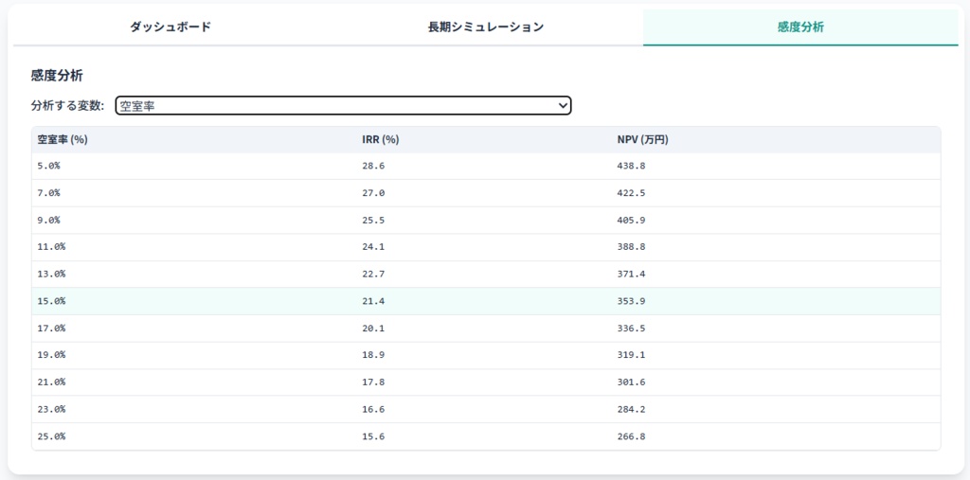The height and width of the screenshot is (480, 970).
Task: Open the 長期シミュレーション tab
Action: 485,27
